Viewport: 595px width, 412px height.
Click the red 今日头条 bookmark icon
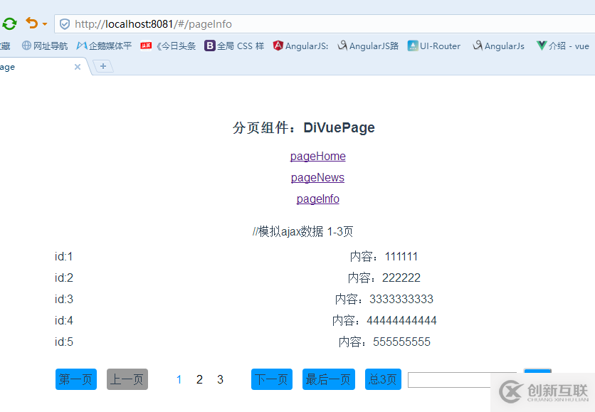147,46
